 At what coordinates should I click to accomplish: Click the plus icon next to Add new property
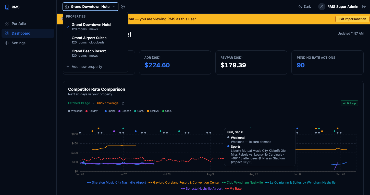(x=68, y=67)
